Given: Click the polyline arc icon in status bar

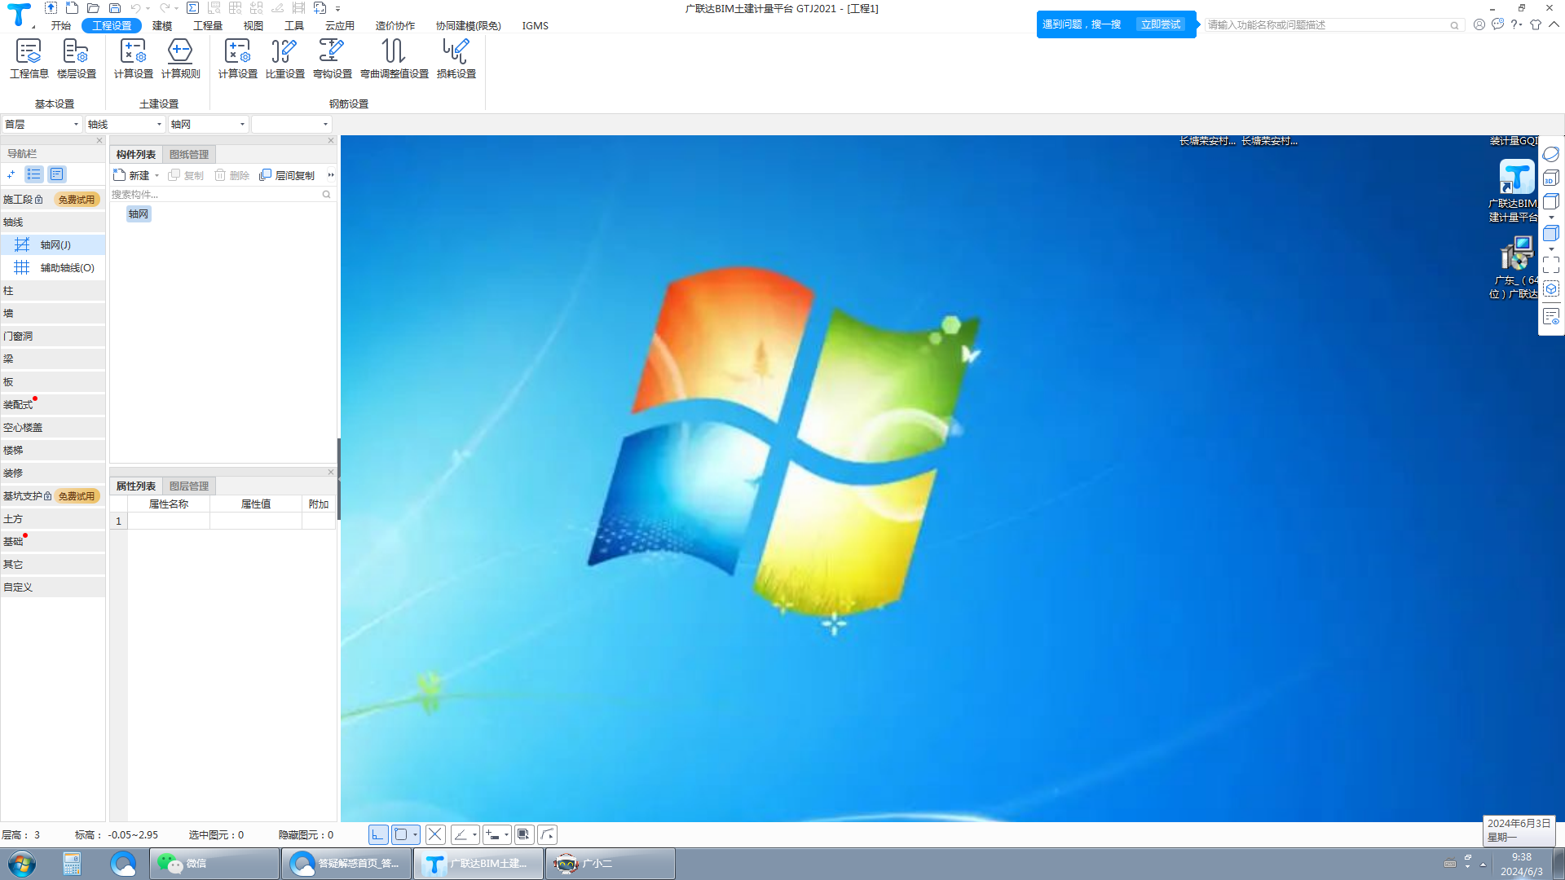Looking at the screenshot, I should (x=548, y=834).
